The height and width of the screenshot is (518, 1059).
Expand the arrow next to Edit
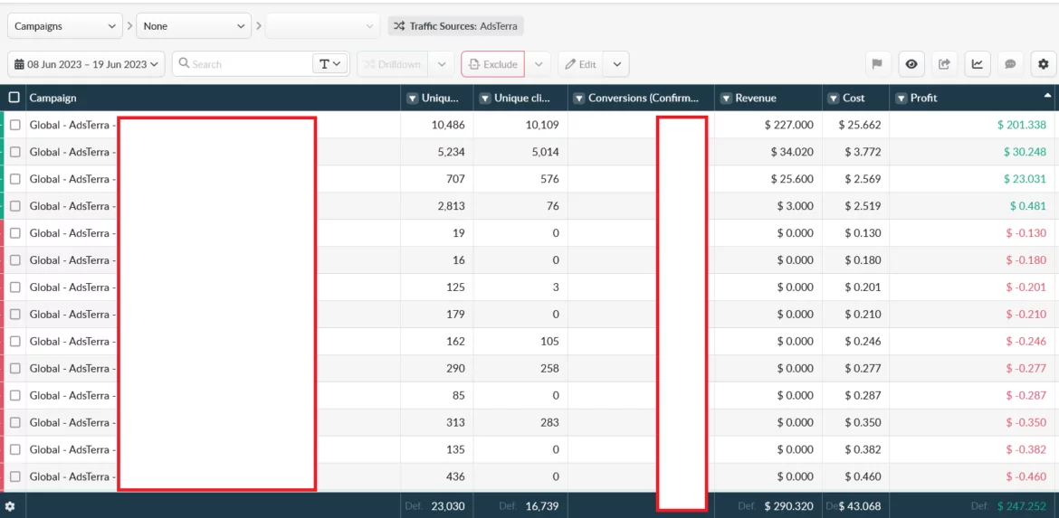tap(616, 64)
